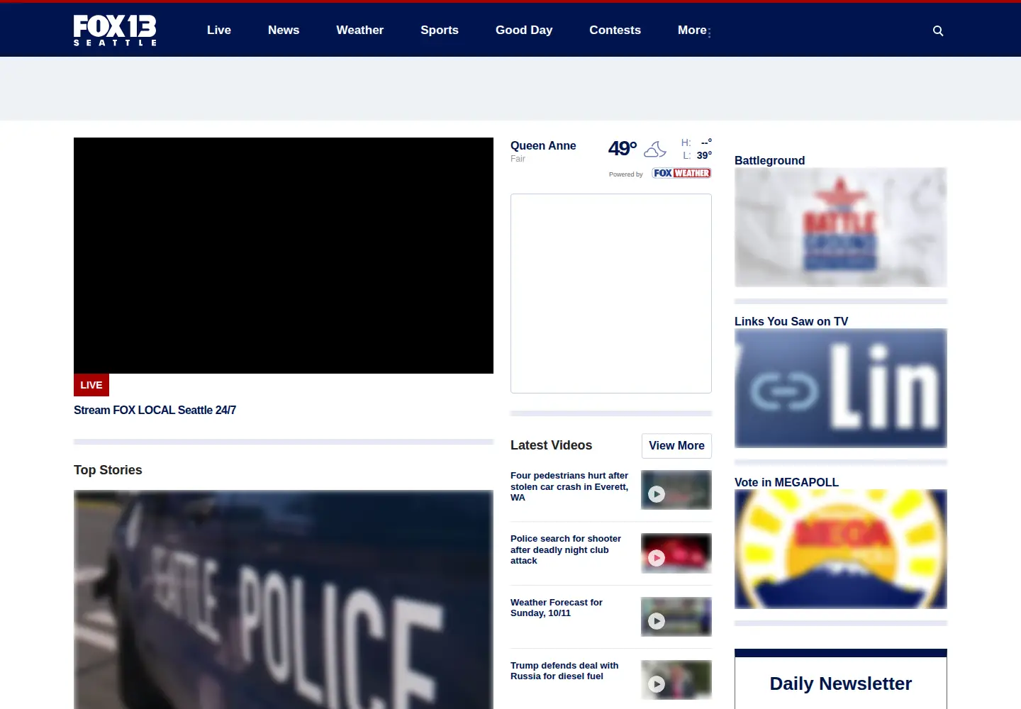
Task: Open the search magnifier icon
Action: click(938, 30)
